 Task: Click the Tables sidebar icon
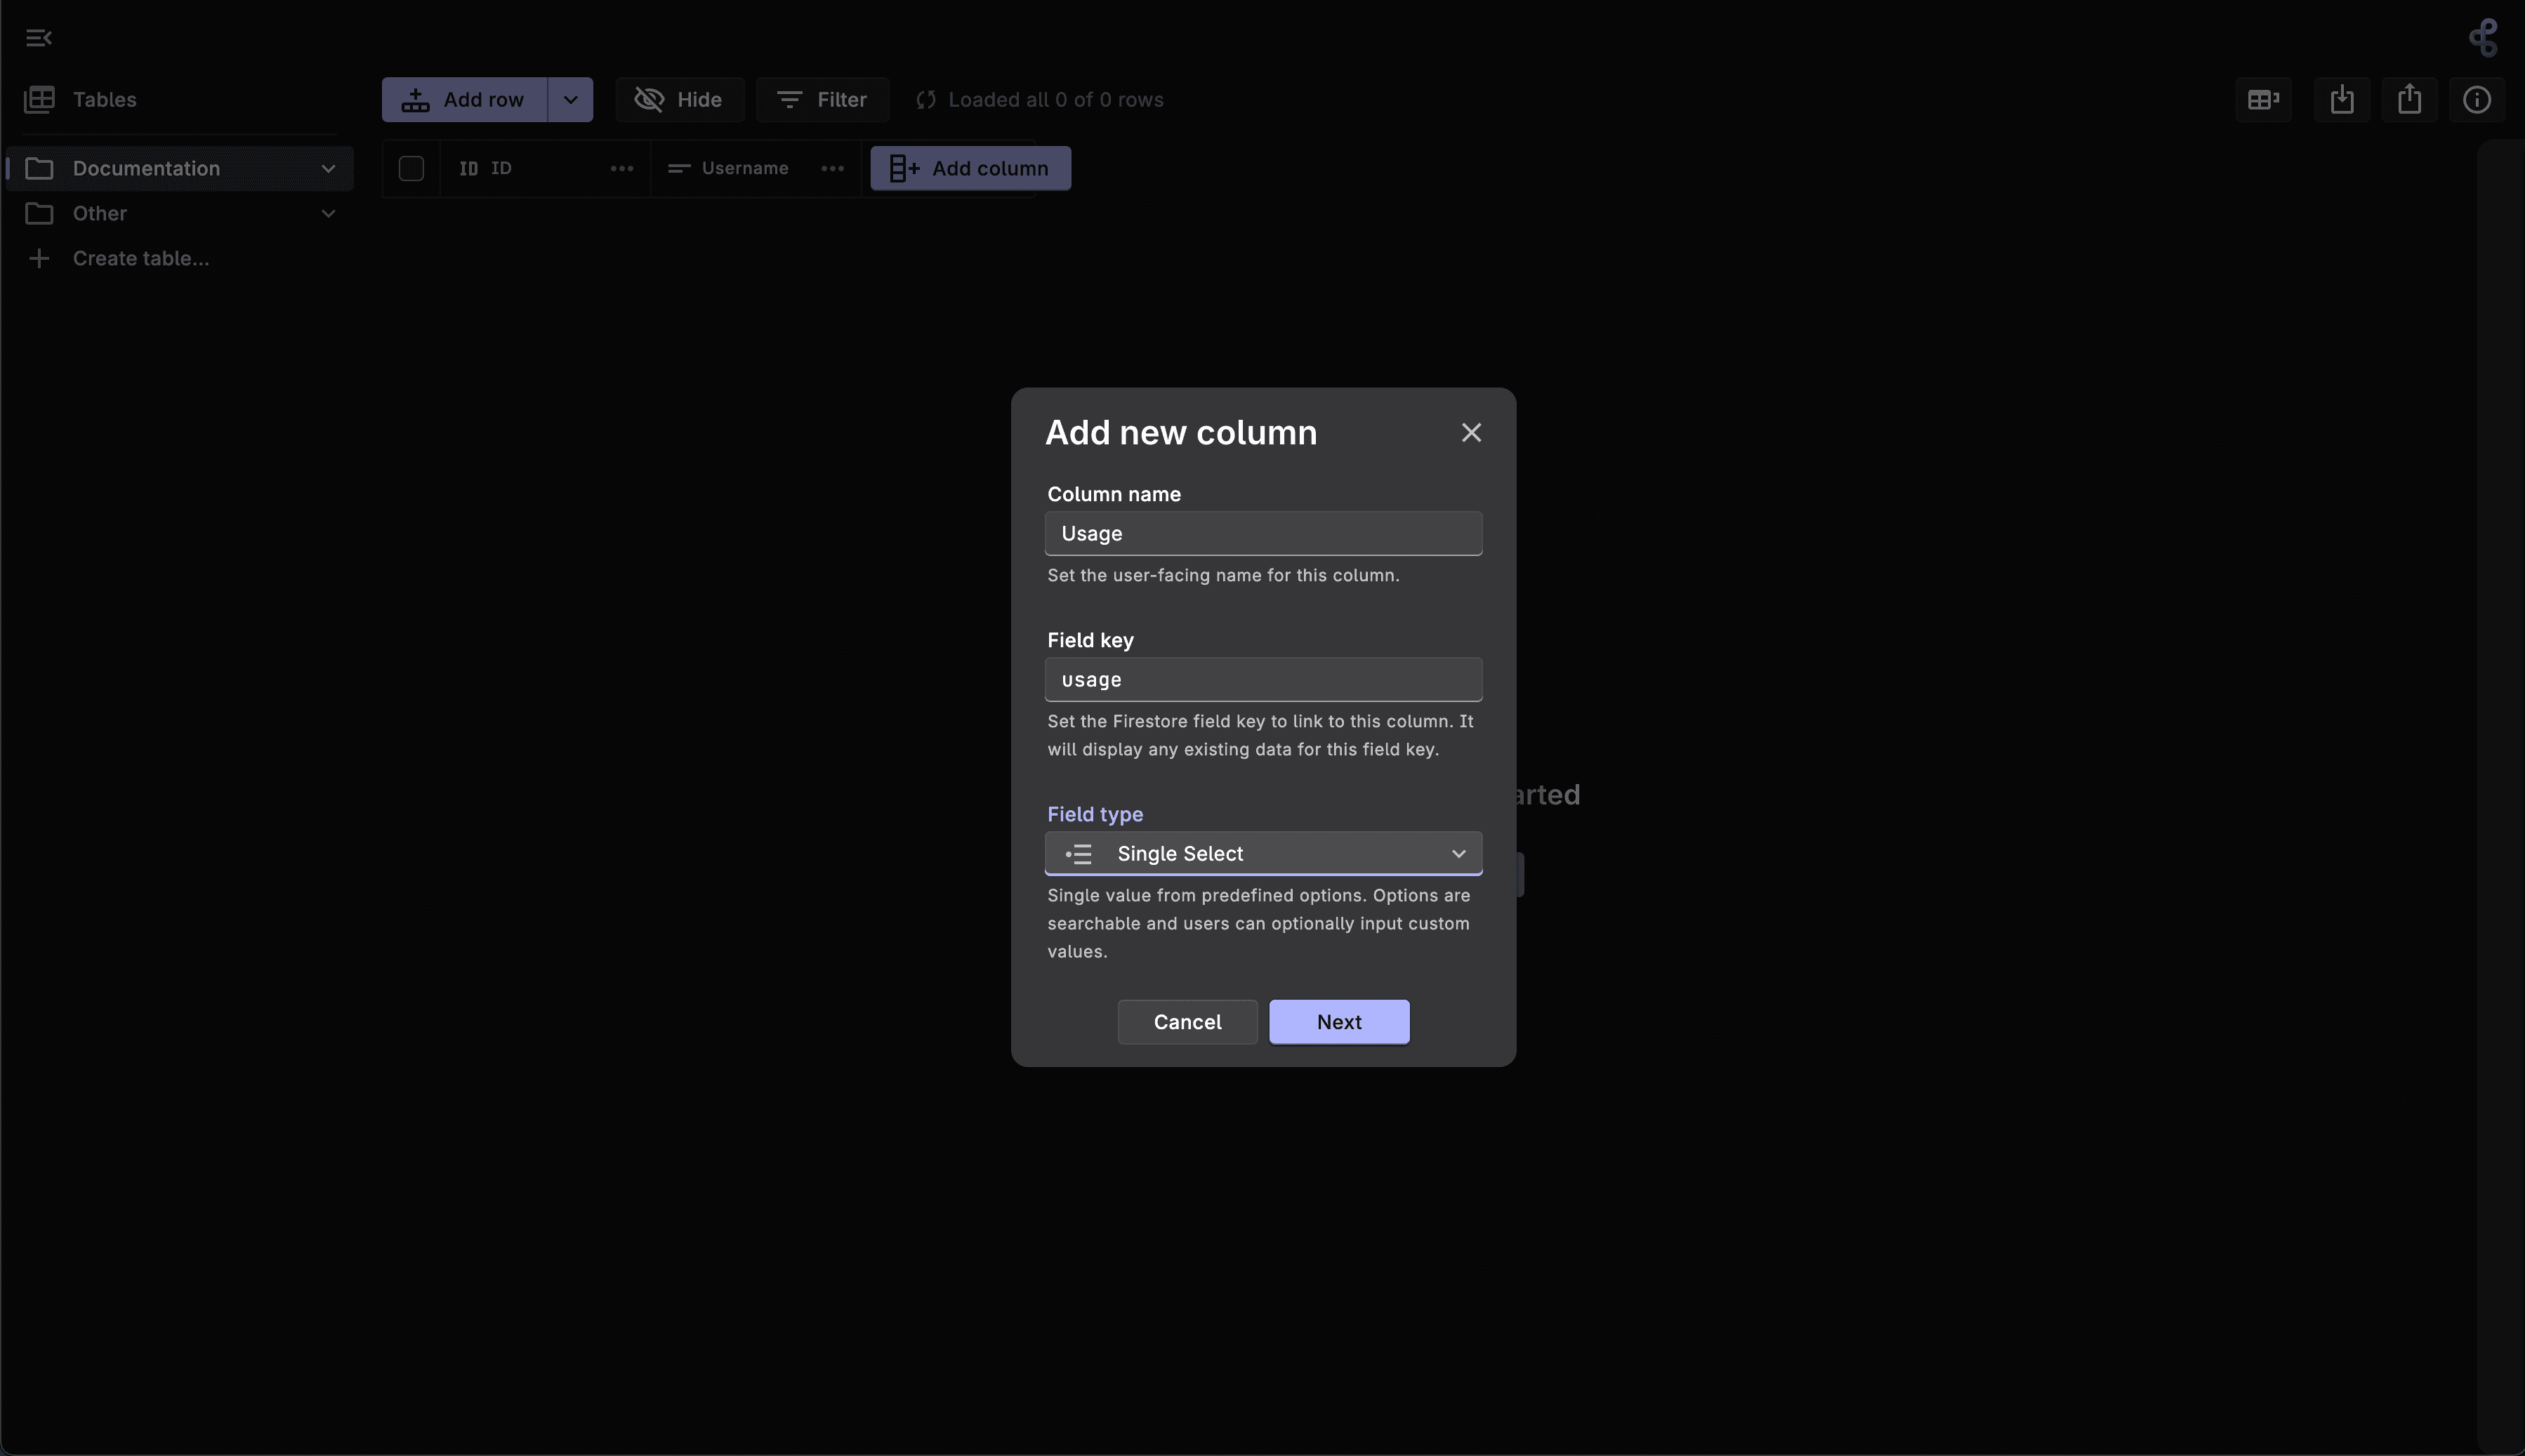coord(39,100)
